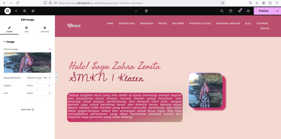This screenshot has width=281, height=139.
Task: Open What's New megaphone icon
Action: point(240,11)
